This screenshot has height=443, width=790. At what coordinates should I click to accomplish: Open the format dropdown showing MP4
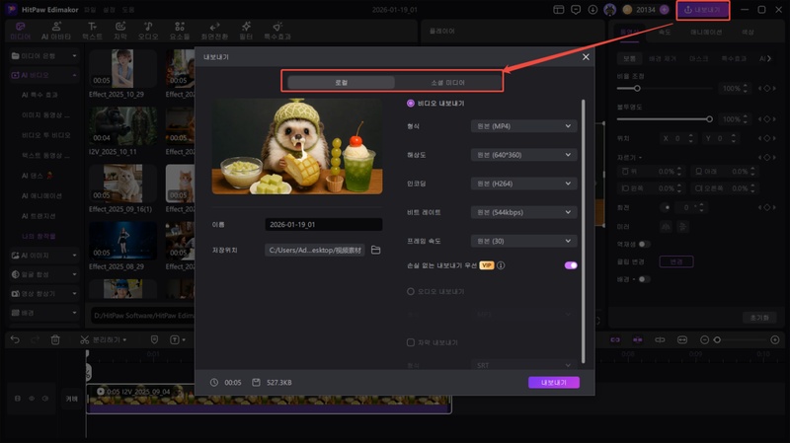(x=523, y=126)
